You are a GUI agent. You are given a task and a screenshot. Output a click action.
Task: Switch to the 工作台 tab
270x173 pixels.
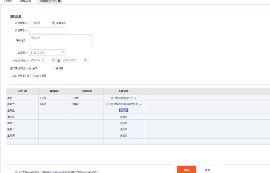pyautogui.click(x=7, y=1)
